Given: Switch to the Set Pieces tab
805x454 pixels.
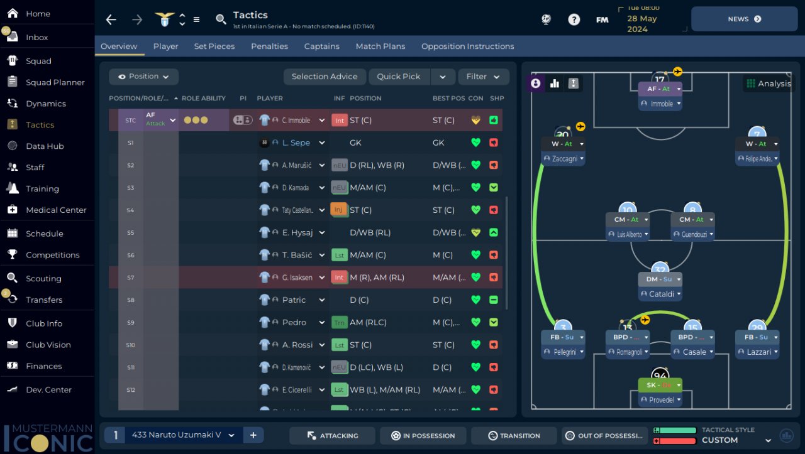Looking at the screenshot, I should 214,46.
